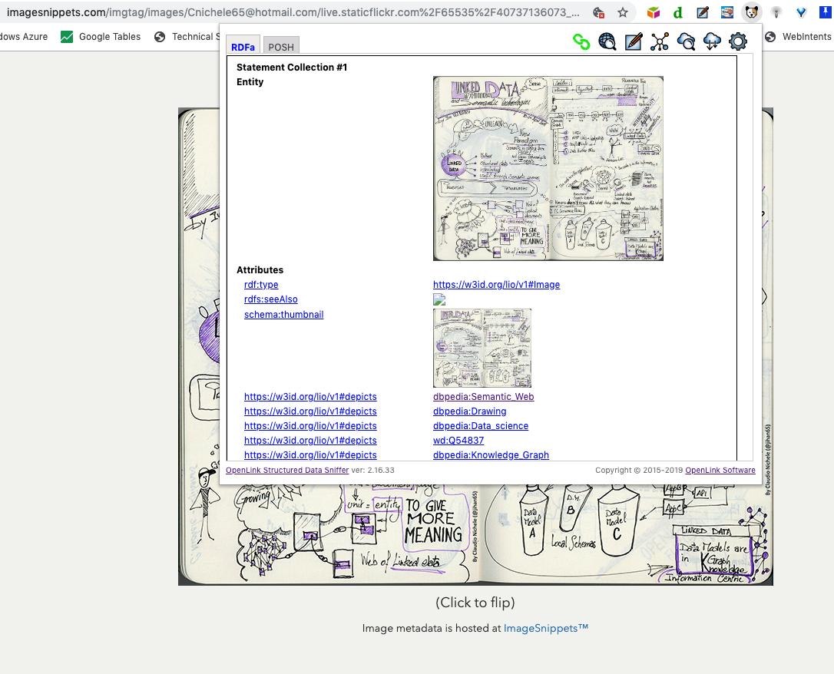Click the cloud search icon in the sniffer toolbar
The image size is (834, 674).
tap(686, 41)
